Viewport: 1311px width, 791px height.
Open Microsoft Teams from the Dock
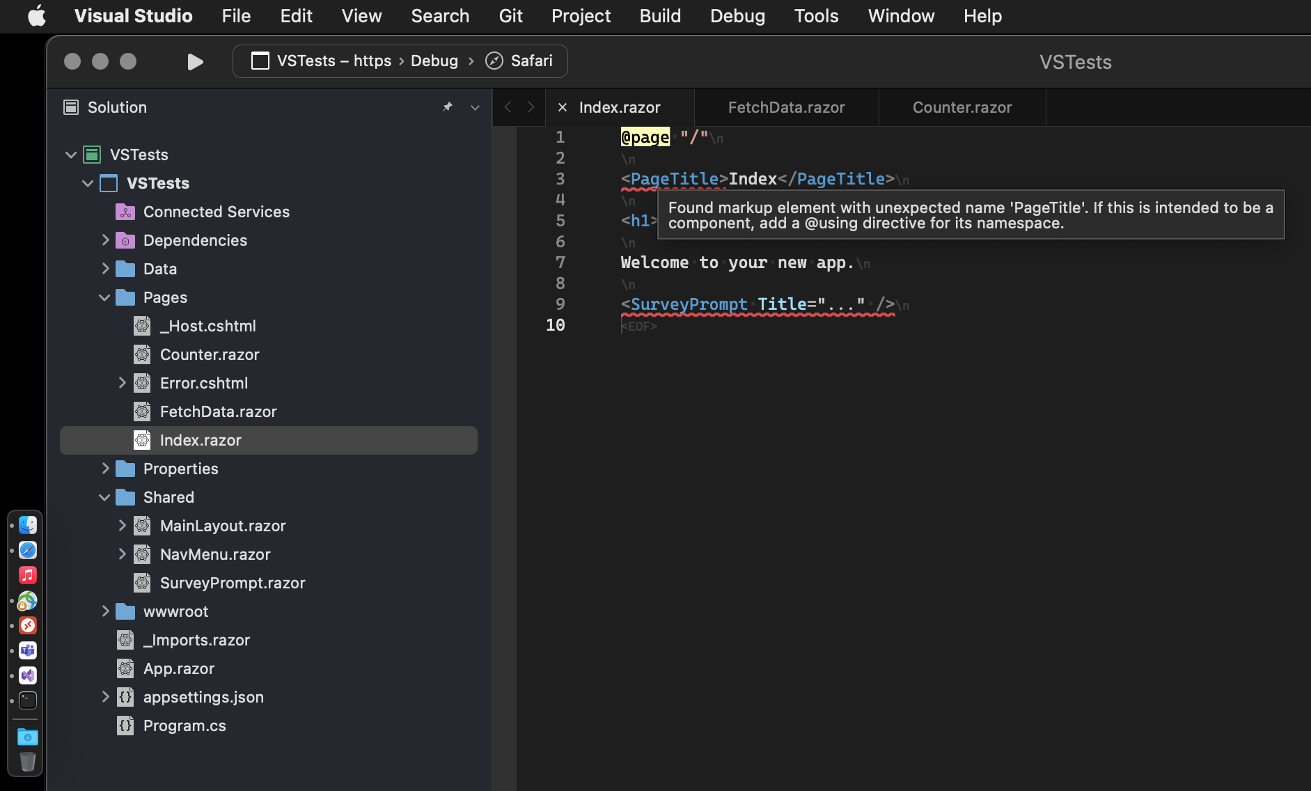pos(27,650)
